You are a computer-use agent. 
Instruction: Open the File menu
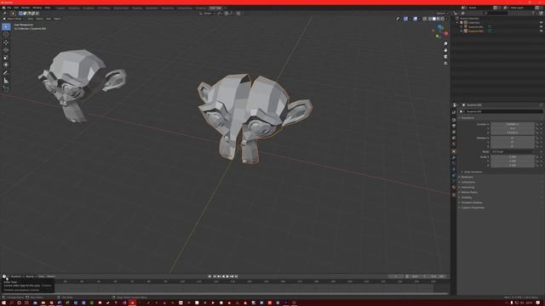9,8
